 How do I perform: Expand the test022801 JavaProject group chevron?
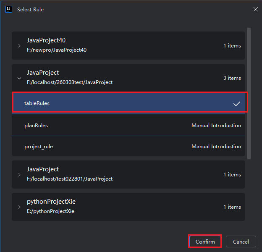tap(19, 174)
